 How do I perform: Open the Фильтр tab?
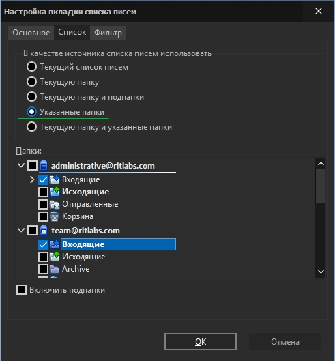tap(108, 33)
